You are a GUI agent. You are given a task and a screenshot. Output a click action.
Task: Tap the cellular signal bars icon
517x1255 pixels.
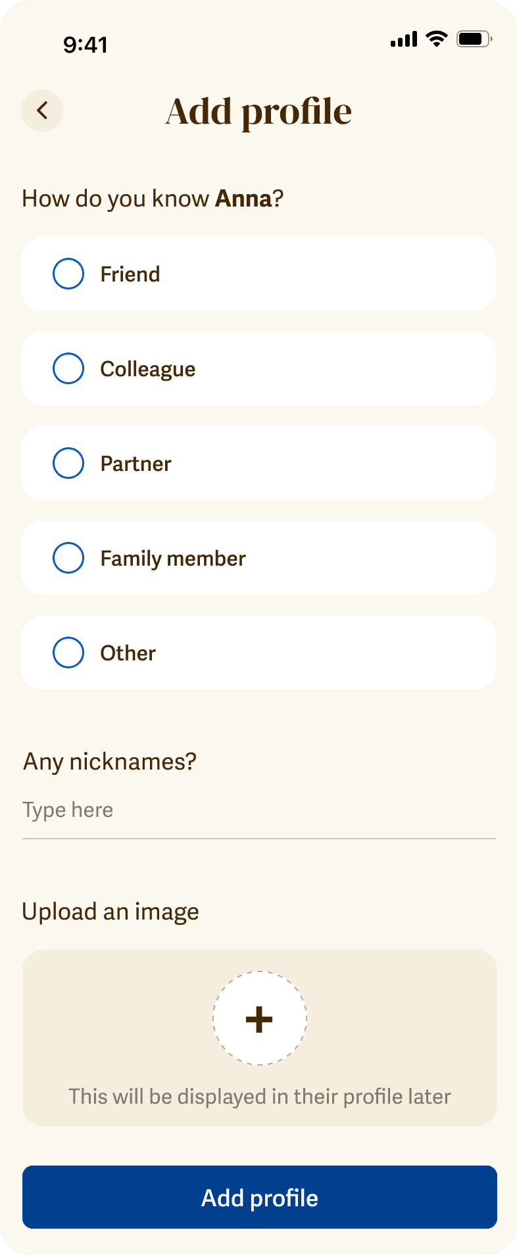coord(403,39)
